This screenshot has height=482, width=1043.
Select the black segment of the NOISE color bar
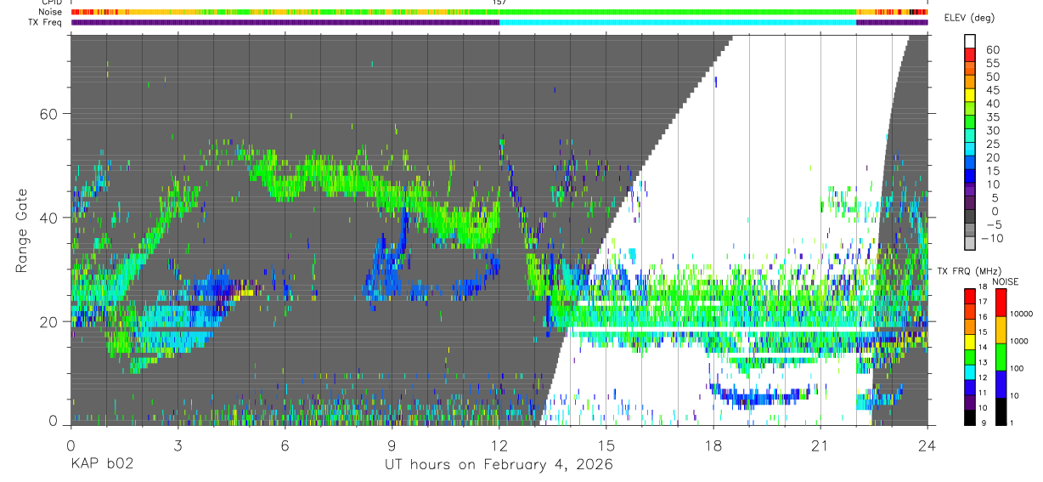click(1001, 411)
